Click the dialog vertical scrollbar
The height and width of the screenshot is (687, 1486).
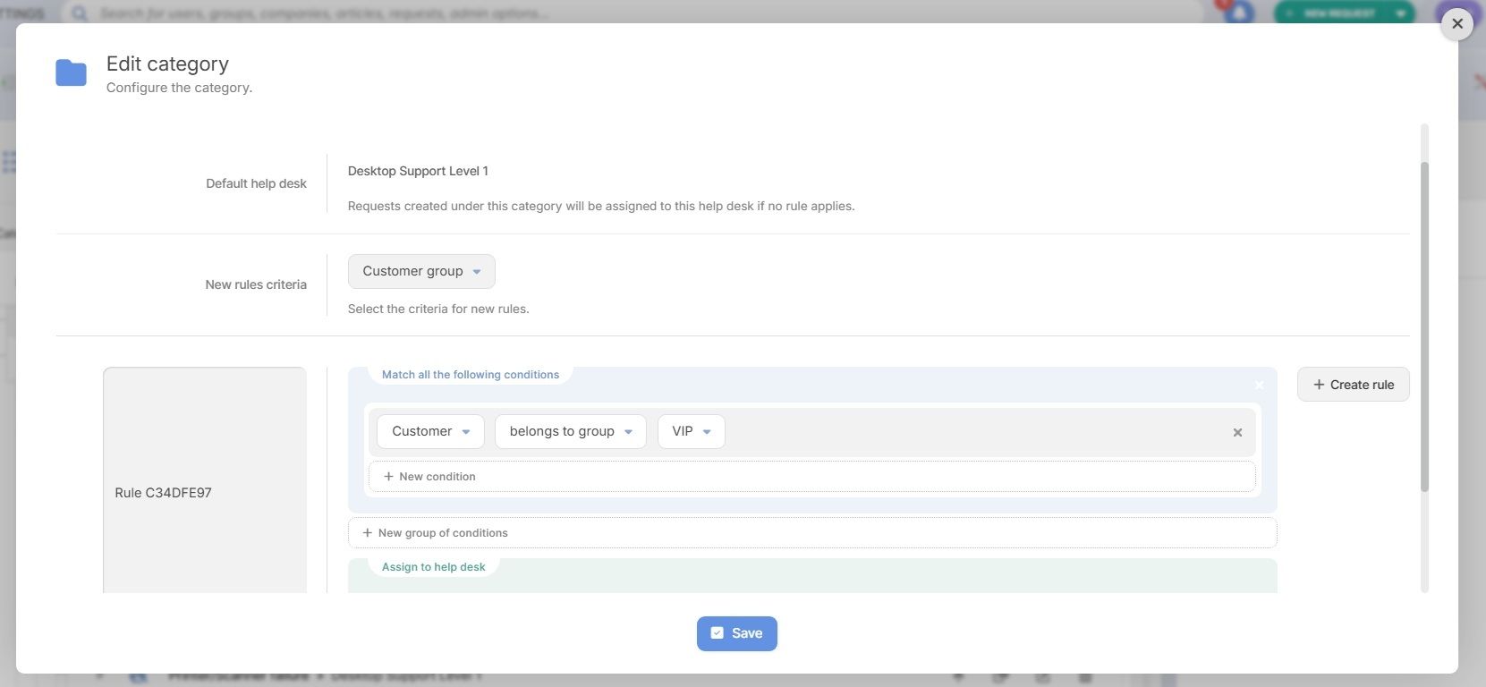tap(1424, 327)
